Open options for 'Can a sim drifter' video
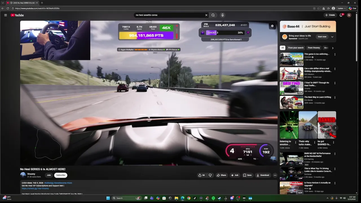This screenshot has height=203, width=361. click(335, 69)
